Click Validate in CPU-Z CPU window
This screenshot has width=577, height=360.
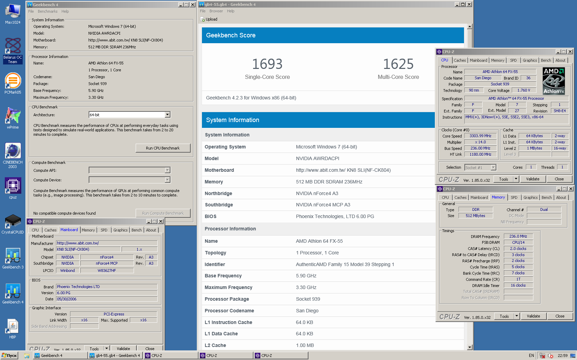pos(533,179)
